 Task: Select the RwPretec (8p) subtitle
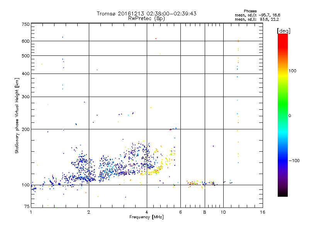coord(146,18)
